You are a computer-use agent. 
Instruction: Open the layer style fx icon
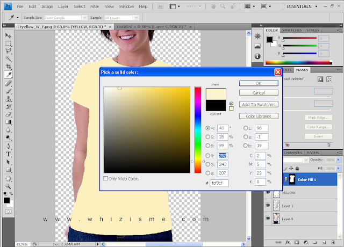tap(288, 242)
